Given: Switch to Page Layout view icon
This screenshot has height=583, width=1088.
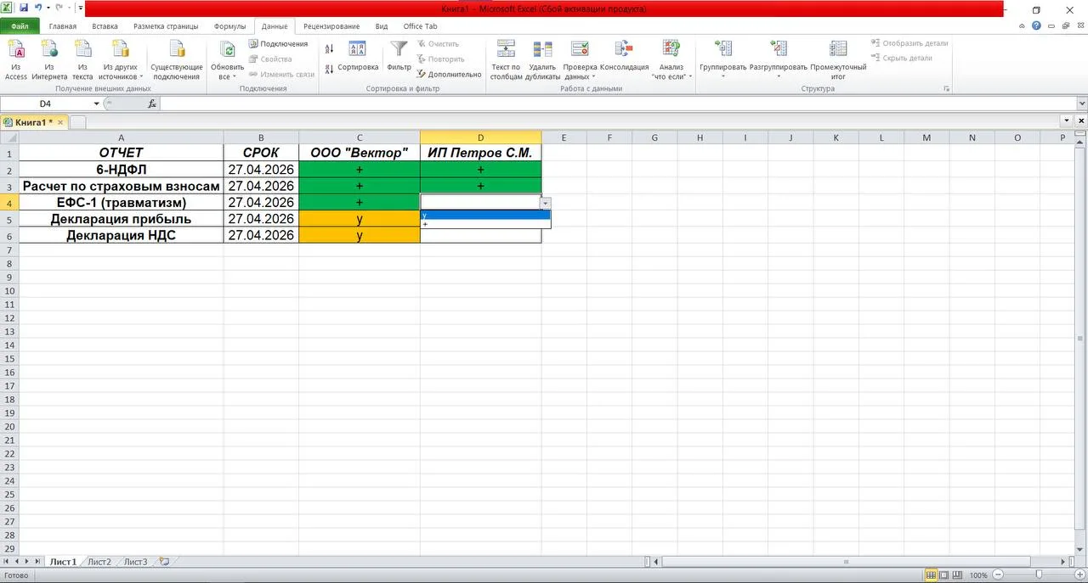Looking at the screenshot, I should click(944, 575).
